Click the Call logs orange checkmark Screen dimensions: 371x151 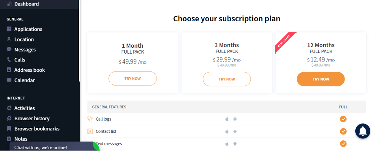click(x=343, y=119)
